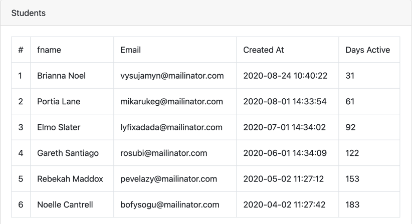
Task: Select the Gareth Santiago cell
Action: click(x=72, y=153)
